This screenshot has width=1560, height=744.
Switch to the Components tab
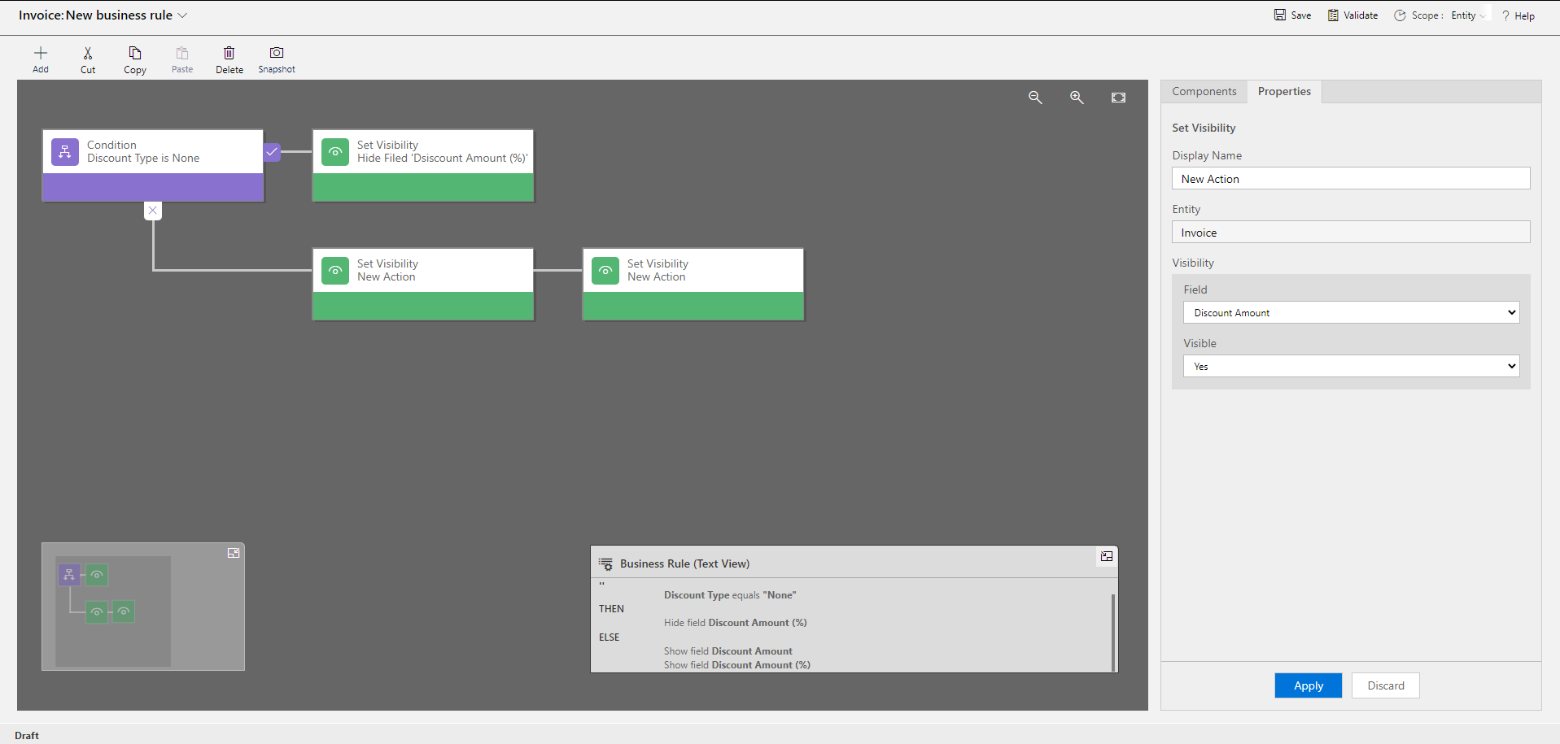(1204, 91)
